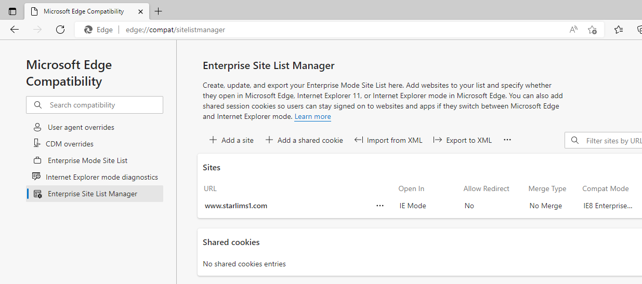Click the User agent overrides person icon

pyautogui.click(x=37, y=127)
